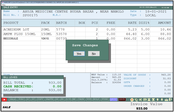
Task: Click the phone call icon
Action: tap(136, 99)
